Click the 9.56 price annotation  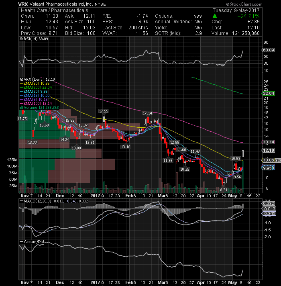238,177
